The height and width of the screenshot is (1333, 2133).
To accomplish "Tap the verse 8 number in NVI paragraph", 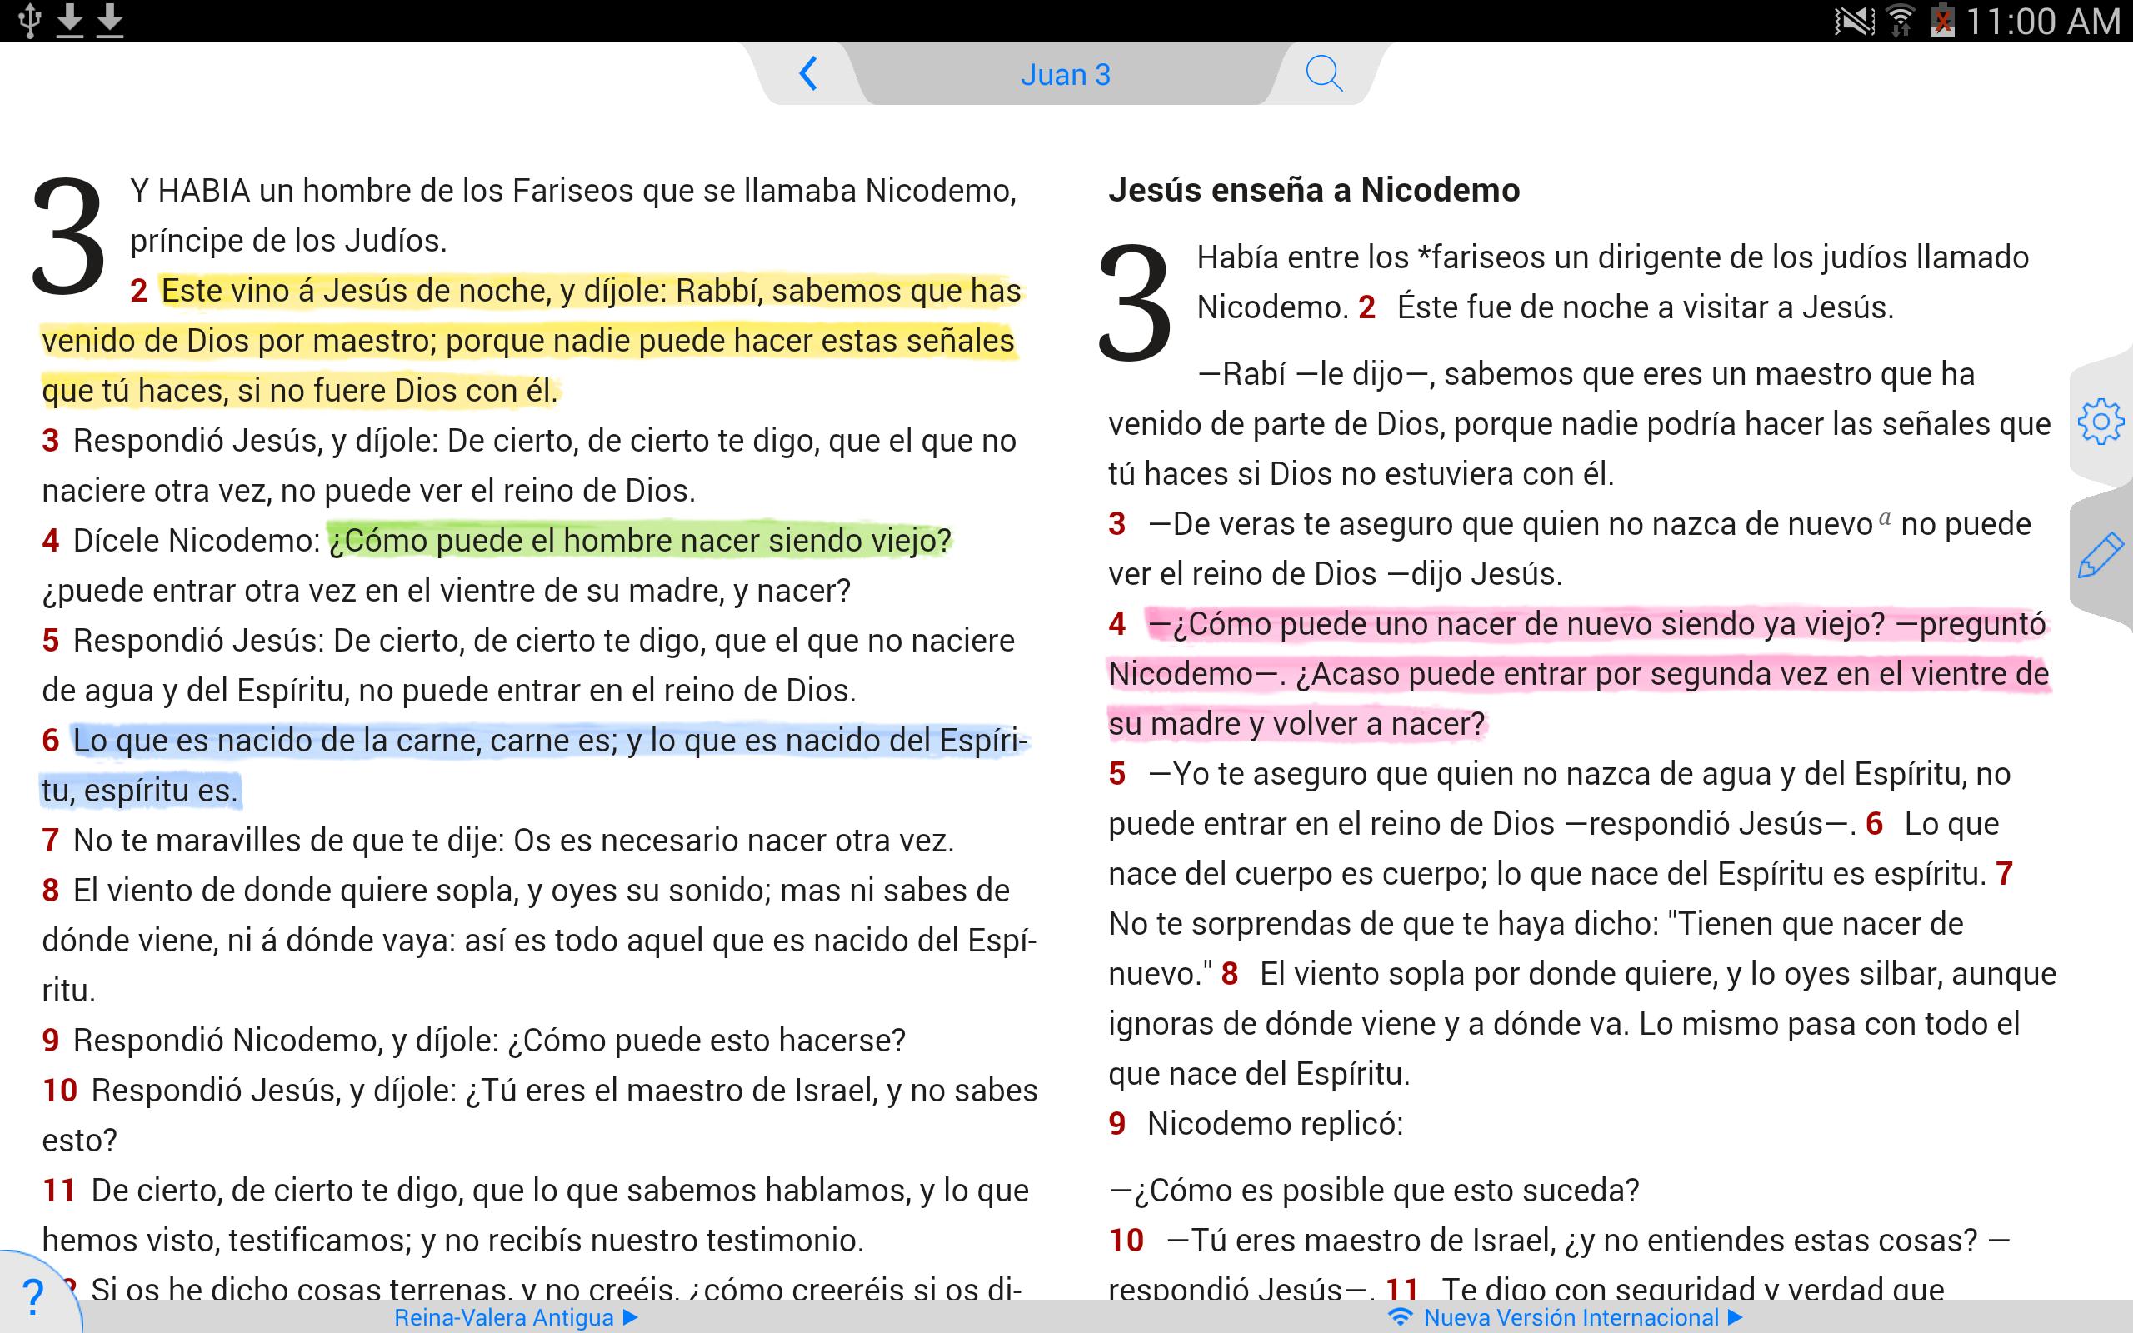I will 1230,973.
